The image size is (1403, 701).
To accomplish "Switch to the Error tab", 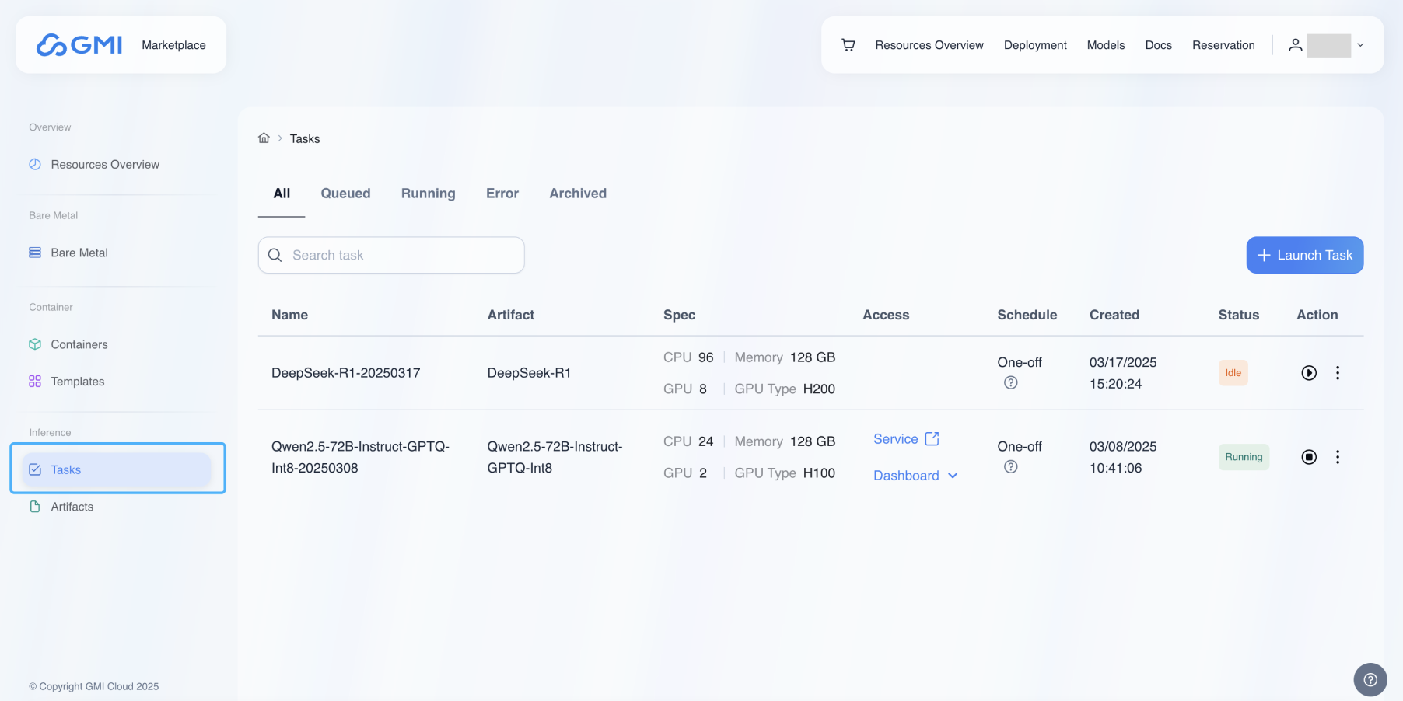I will [502, 194].
